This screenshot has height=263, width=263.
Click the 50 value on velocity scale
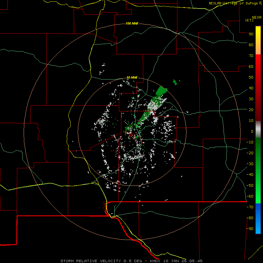point(251,77)
